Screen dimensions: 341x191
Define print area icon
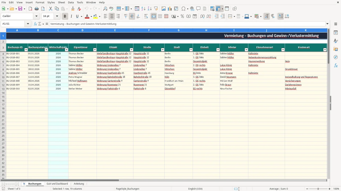point(212,9)
